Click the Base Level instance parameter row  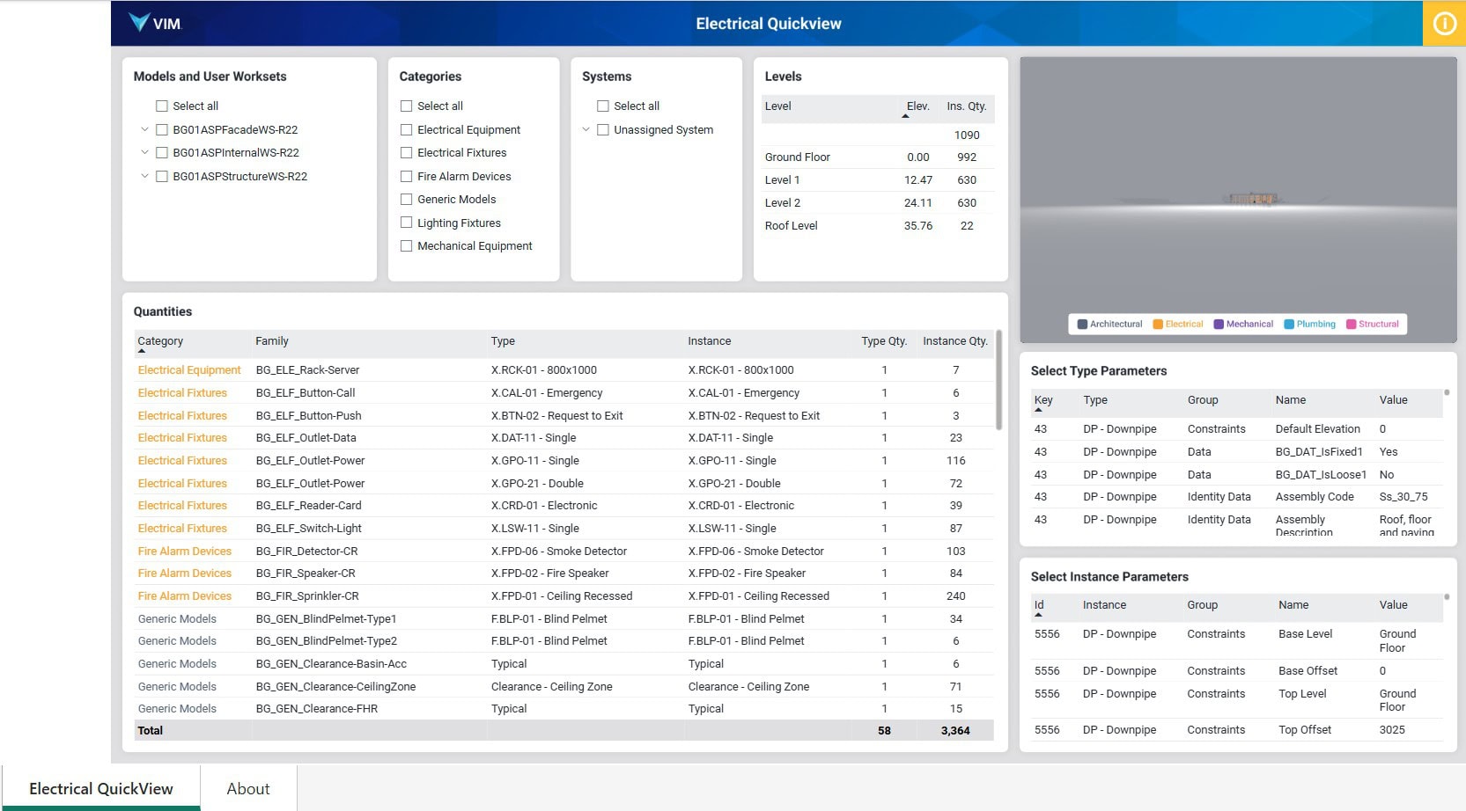coord(1237,641)
